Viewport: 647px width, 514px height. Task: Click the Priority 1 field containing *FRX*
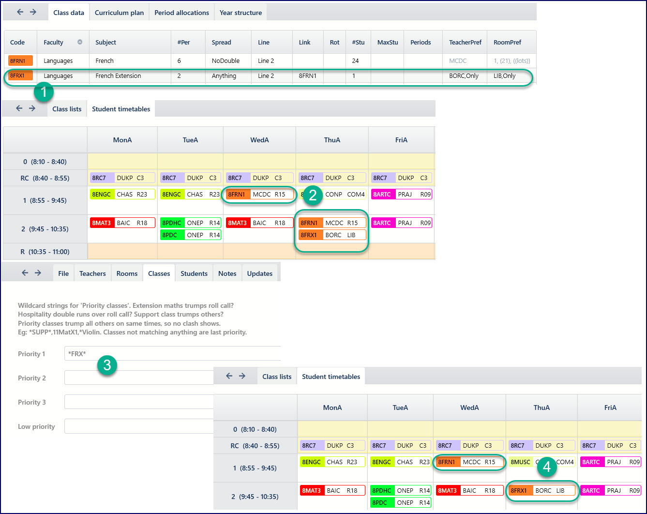pyautogui.click(x=172, y=354)
